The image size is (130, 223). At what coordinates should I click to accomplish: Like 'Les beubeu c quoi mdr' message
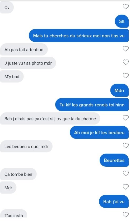click(126, 146)
